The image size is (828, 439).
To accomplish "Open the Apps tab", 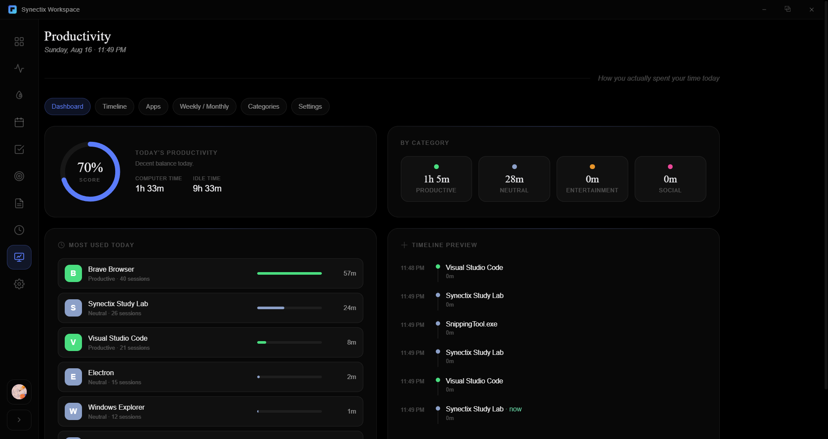I will pos(153,107).
